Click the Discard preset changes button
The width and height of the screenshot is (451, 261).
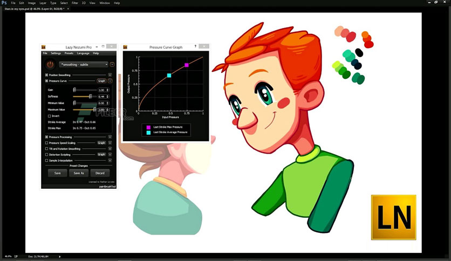(x=100, y=173)
